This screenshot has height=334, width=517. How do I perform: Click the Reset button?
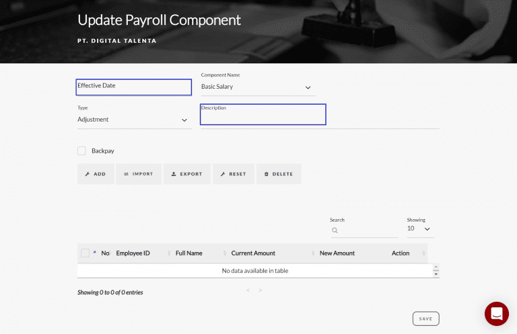[x=233, y=174]
